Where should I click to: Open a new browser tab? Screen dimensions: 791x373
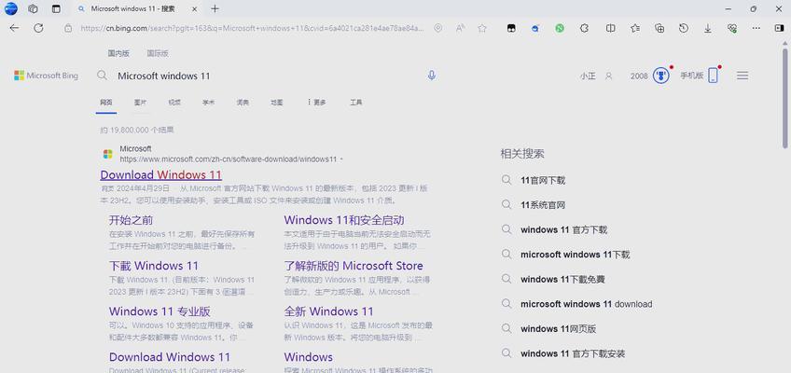point(215,8)
